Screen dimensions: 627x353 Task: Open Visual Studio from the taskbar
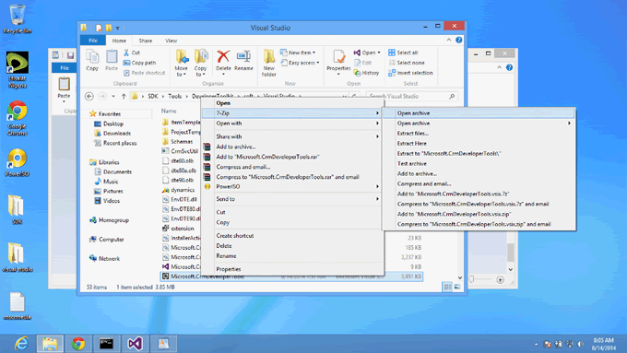pyautogui.click(x=136, y=344)
